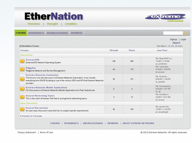The image size is (192, 143).
Task: Click user pmethven in last post column
Action: click(x=163, y=64)
